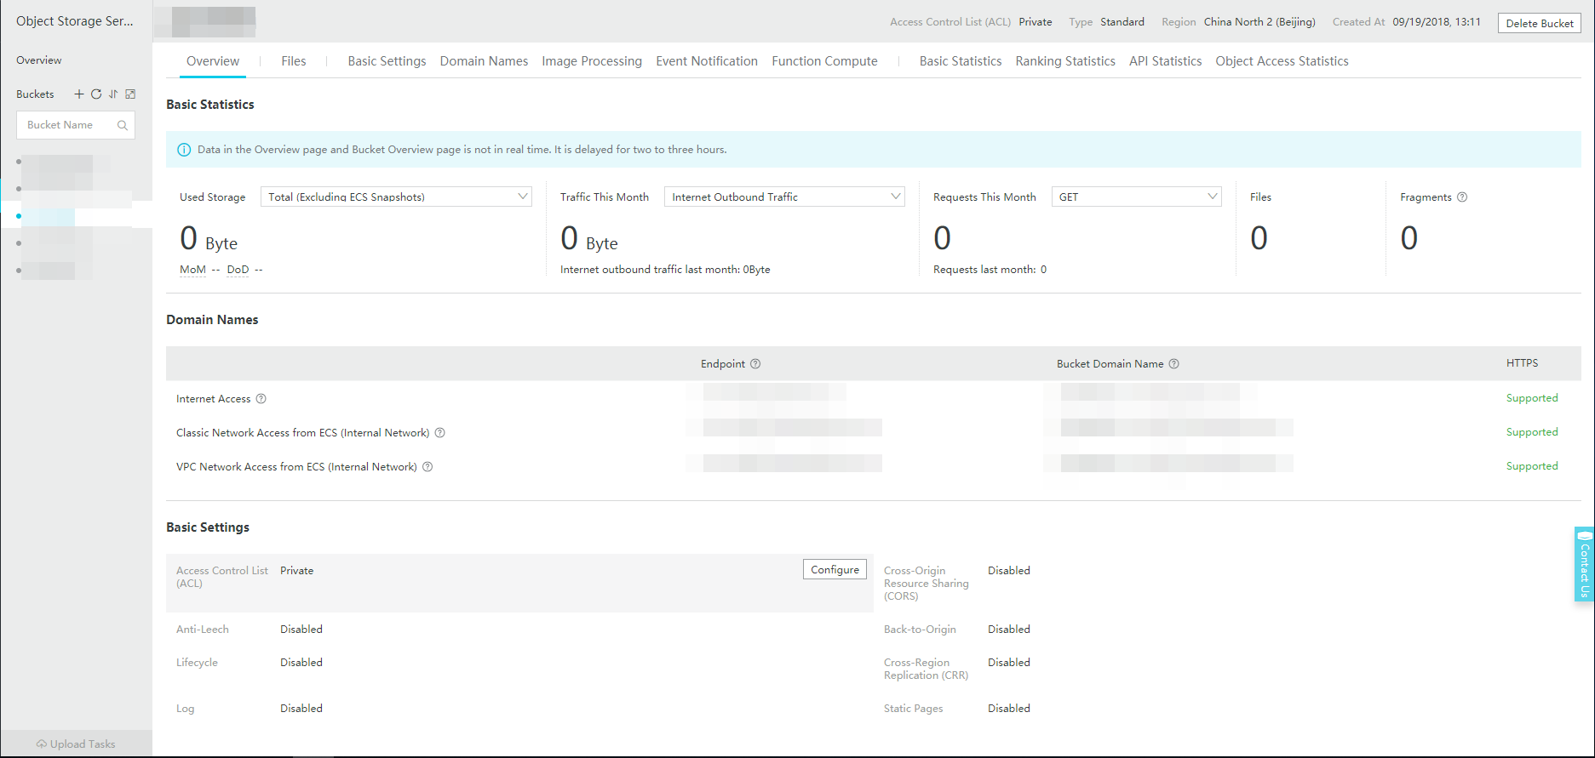Click the expand bucket list icon
Image resolution: width=1595 pixels, height=758 pixels.
130,94
